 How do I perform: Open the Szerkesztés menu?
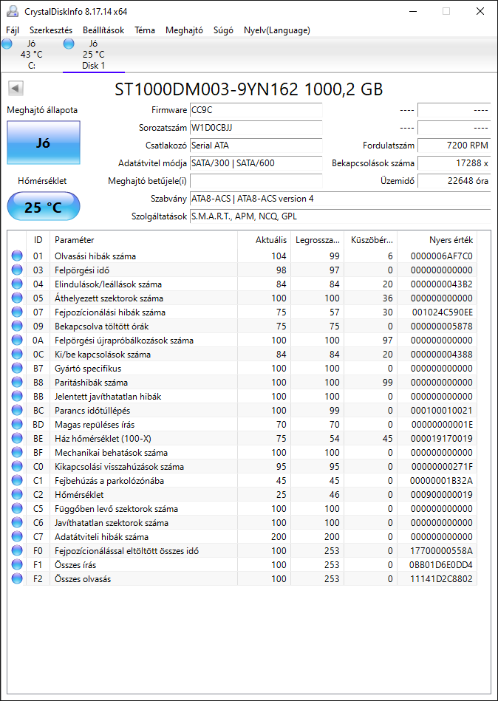coord(51,30)
